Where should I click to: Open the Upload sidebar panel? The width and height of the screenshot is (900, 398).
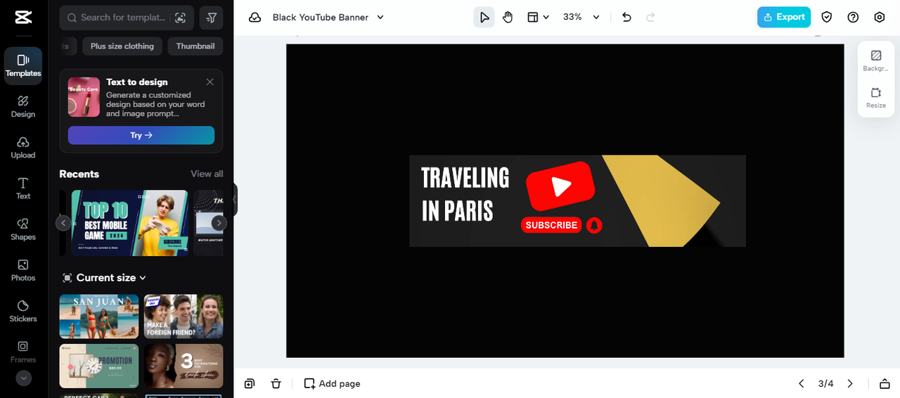pos(23,148)
